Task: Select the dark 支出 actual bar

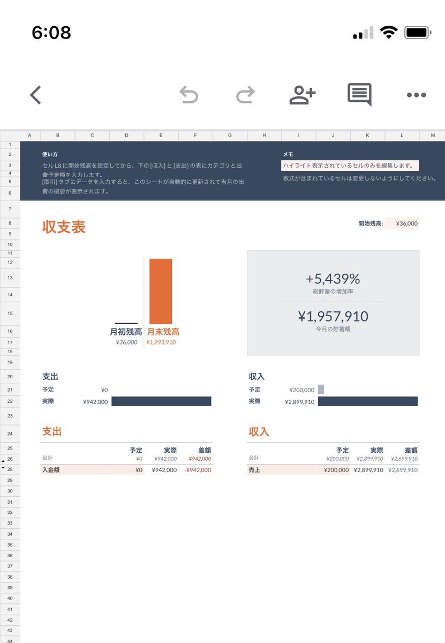Action: [161, 401]
